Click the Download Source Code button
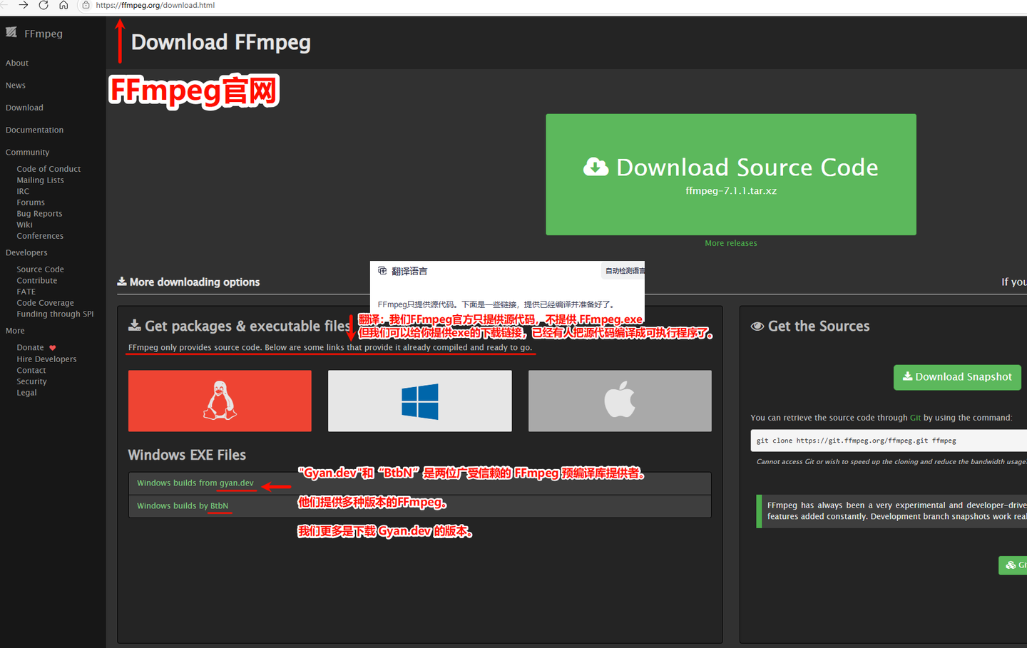1027x648 pixels. (x=730, y=174)
